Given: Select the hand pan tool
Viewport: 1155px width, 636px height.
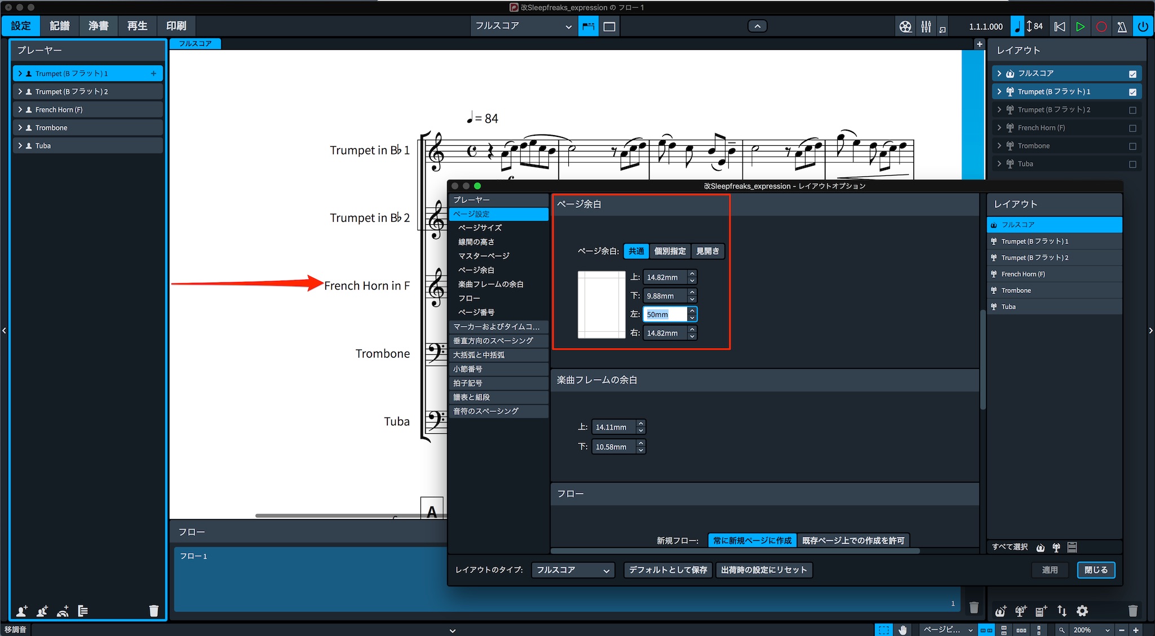Looking at the screenshot, I should (x=902, y=630).
